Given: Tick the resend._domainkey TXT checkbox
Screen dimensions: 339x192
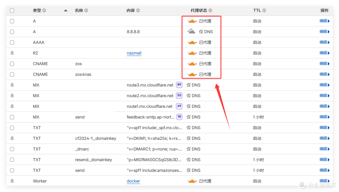Looking at the screenshot, I should click(x=12, y=160).
